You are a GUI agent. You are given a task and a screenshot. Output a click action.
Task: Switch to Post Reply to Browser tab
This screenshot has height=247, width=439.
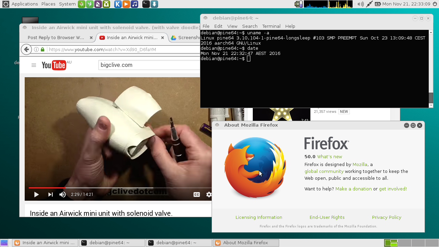coord(56,38)
